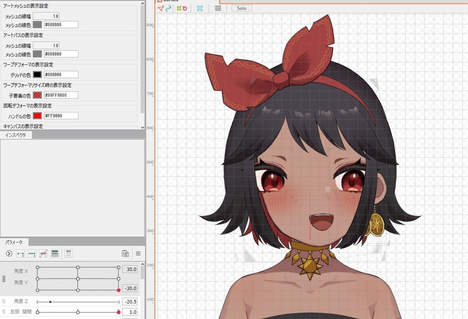The width and height of the screenshot is (468, 319).
Task: Delete keys with the red slashed minus icon
Action: click(43, 253)
